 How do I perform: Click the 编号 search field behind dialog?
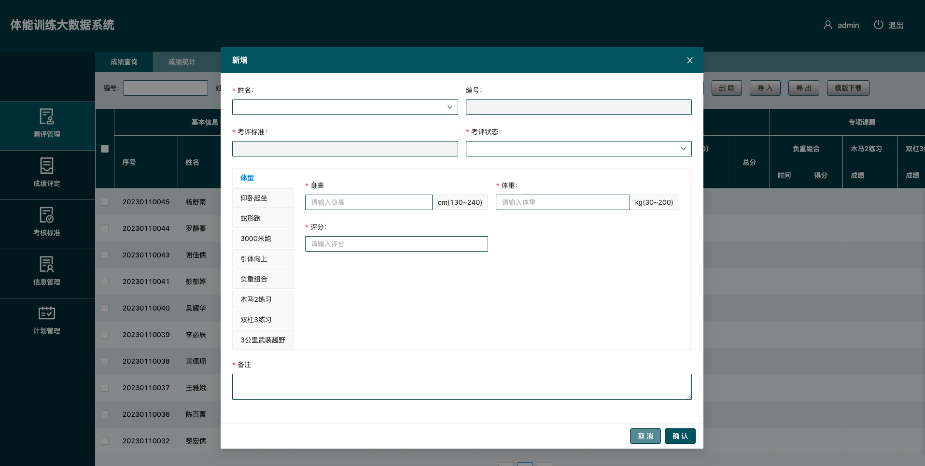(166, 88)
